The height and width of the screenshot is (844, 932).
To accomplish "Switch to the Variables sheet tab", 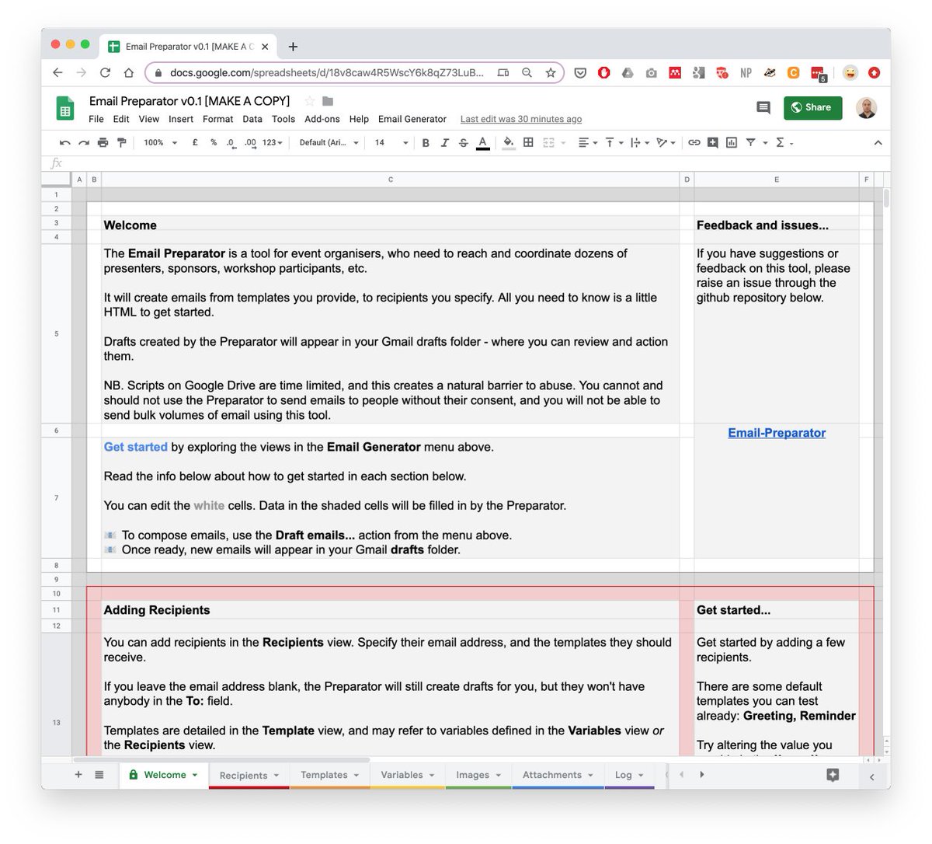I will 408,775.
